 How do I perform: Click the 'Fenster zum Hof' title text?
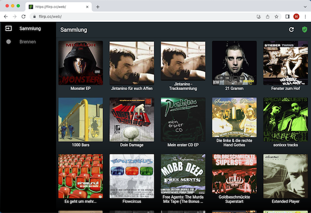[285, 88]
